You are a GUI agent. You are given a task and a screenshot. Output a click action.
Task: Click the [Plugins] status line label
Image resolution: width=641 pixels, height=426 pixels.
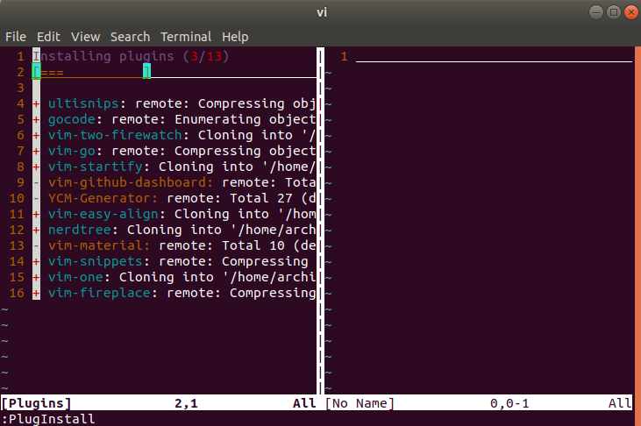pyautogui.click(x=36, y=403)
